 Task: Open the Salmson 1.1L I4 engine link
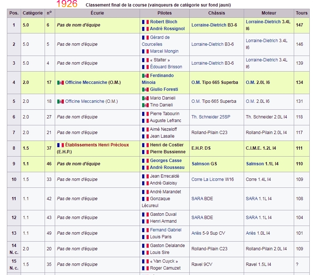tap(255, 163)
